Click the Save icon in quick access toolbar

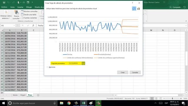(x=4, y=2)
